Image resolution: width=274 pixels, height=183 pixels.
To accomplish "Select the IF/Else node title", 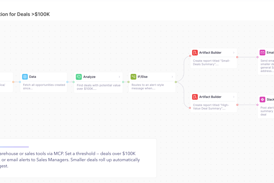I will (142, 77).
